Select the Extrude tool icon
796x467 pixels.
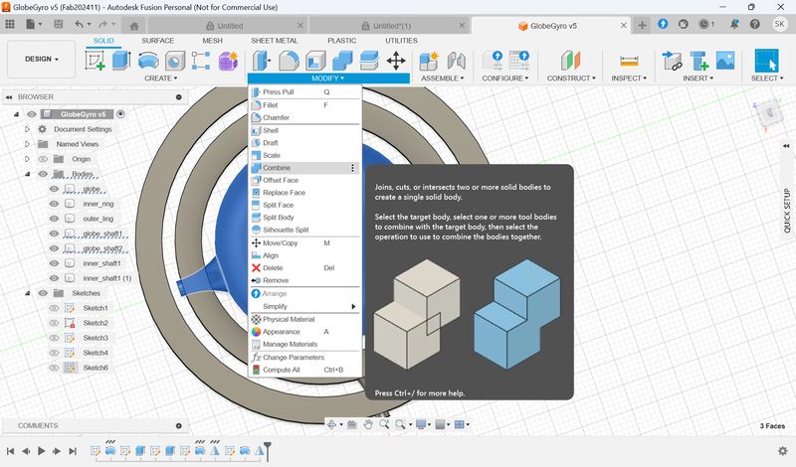pyautogui.click(x=121, y=61)
